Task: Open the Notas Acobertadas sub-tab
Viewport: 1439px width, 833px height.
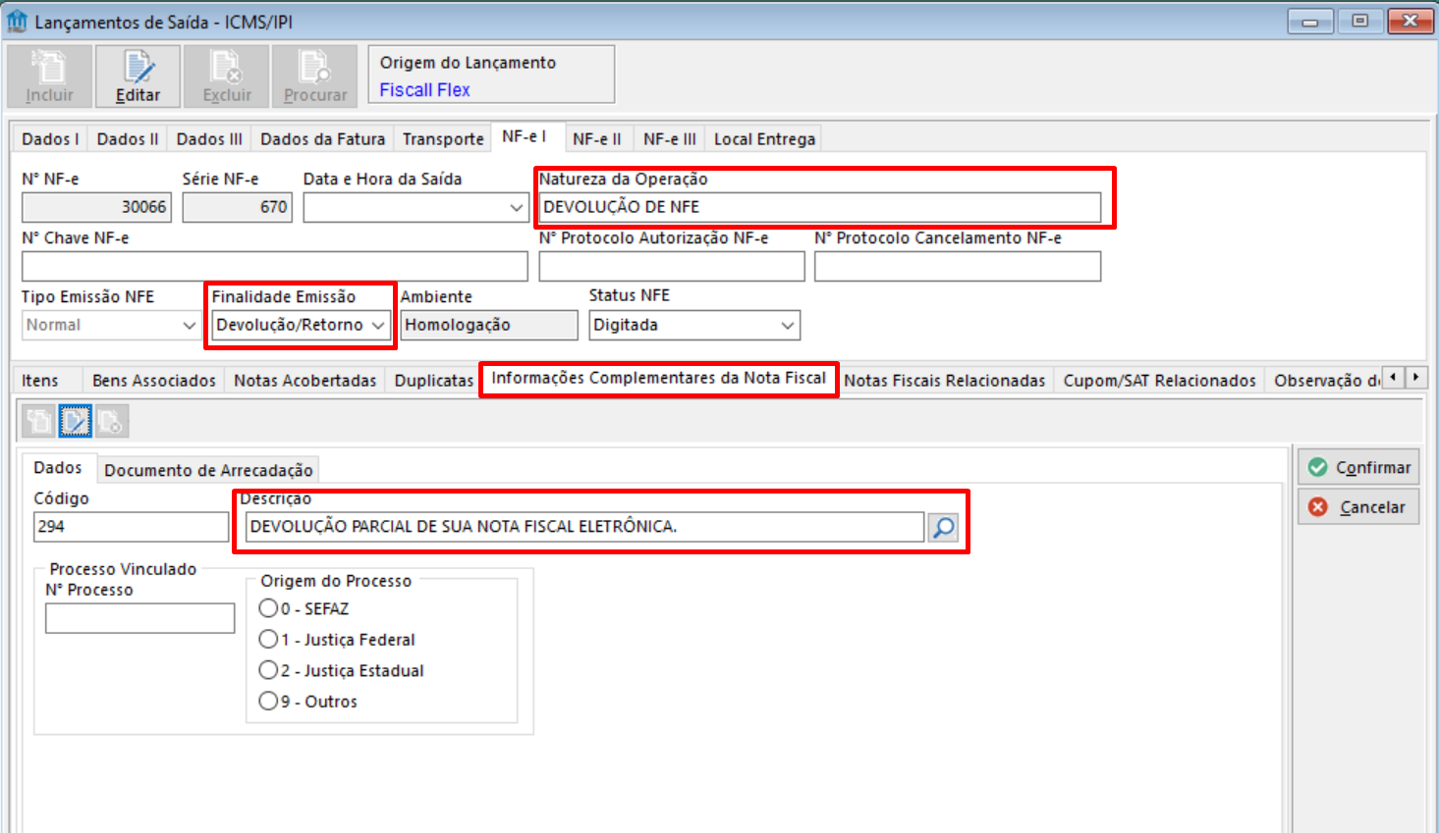Action: tap(304, 381)
